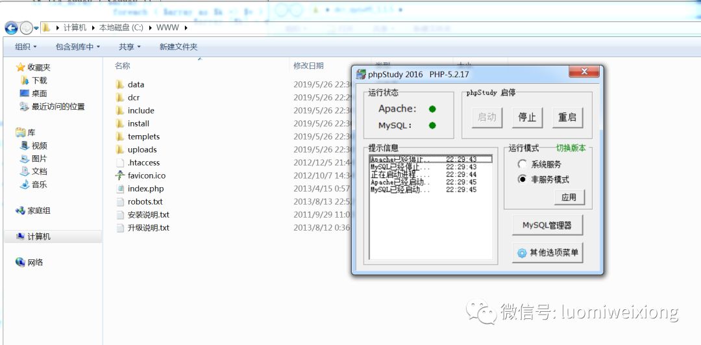Select 库 in the navigation pane
The width and height of the screenshot is (701, 345).
[31, 133]
